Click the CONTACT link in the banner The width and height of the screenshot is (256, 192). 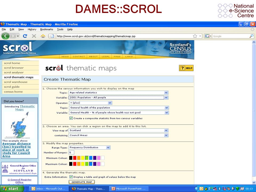(x=79, y=57)
